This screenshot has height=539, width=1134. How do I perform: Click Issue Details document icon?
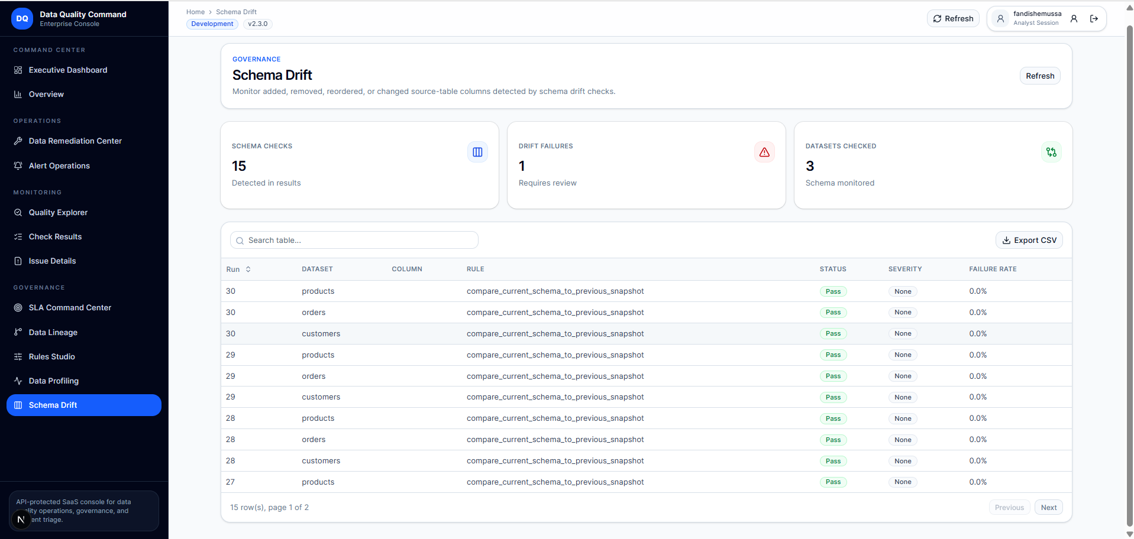18,261
